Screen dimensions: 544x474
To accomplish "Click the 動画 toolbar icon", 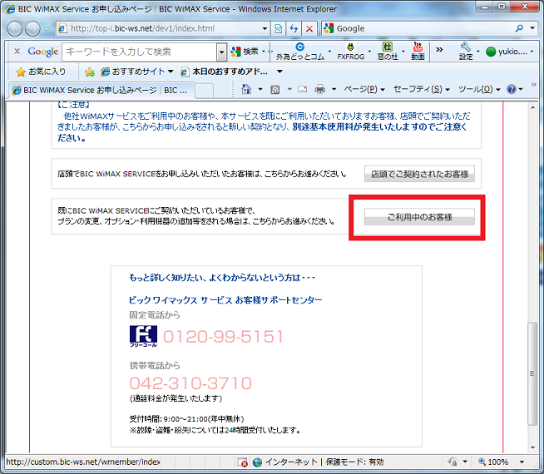I will click(x=417, y=52).
